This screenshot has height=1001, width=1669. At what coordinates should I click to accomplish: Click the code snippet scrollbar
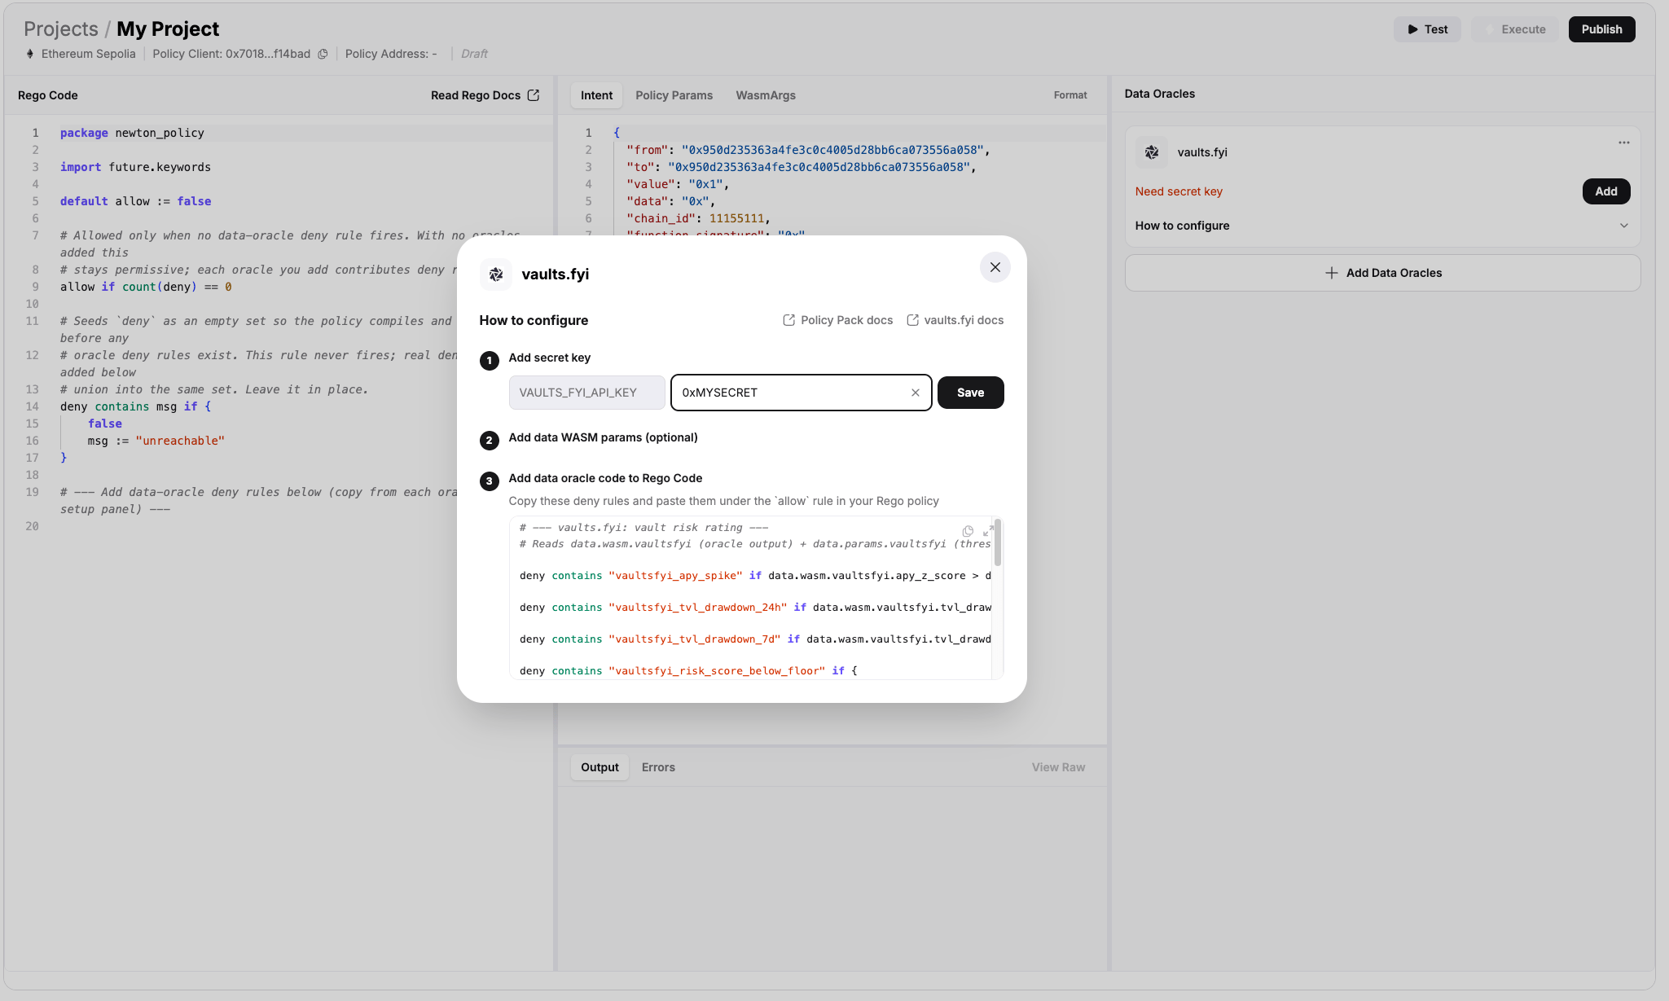pos(998,543)
